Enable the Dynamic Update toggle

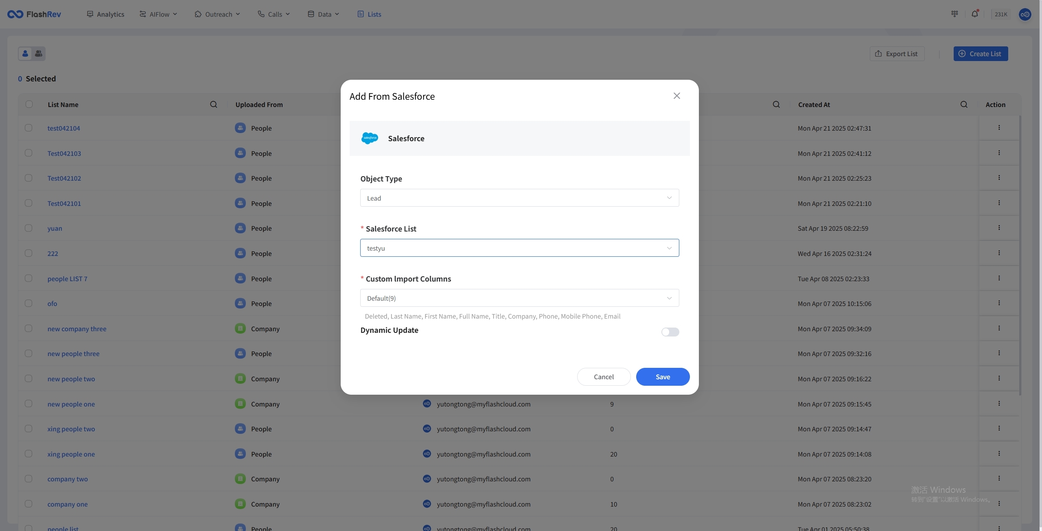click(x=670, y=332)
